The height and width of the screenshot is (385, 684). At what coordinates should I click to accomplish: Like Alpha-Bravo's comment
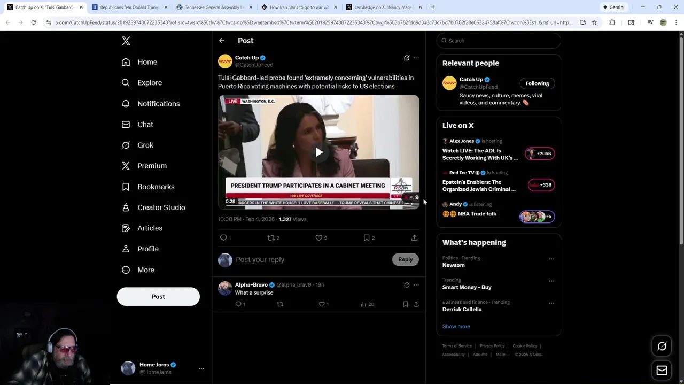(322, 304)
